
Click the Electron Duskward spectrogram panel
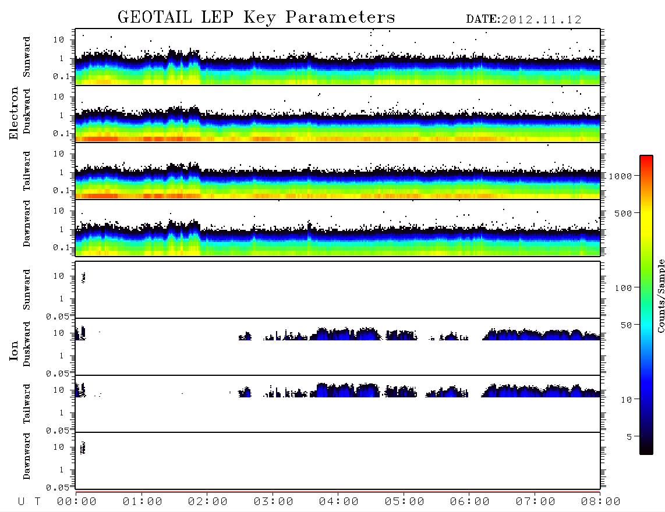338,113
